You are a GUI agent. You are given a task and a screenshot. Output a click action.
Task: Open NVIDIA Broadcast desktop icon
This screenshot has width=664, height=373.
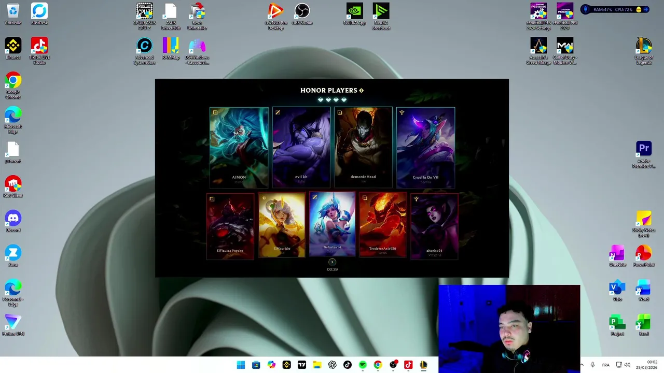(x=381, y=17)
